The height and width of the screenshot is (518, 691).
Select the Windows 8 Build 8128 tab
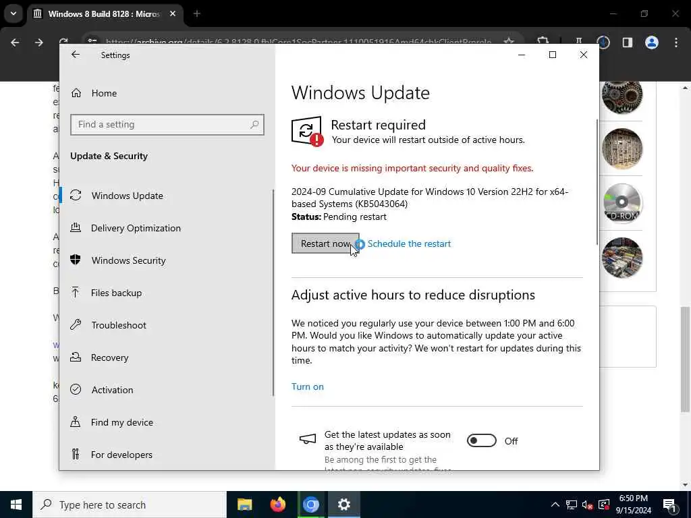point(103,14)
